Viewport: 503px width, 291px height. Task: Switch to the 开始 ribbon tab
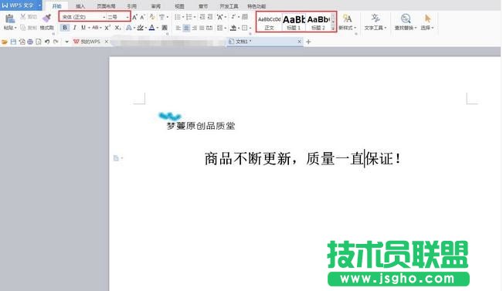click(x=56, y=6)
